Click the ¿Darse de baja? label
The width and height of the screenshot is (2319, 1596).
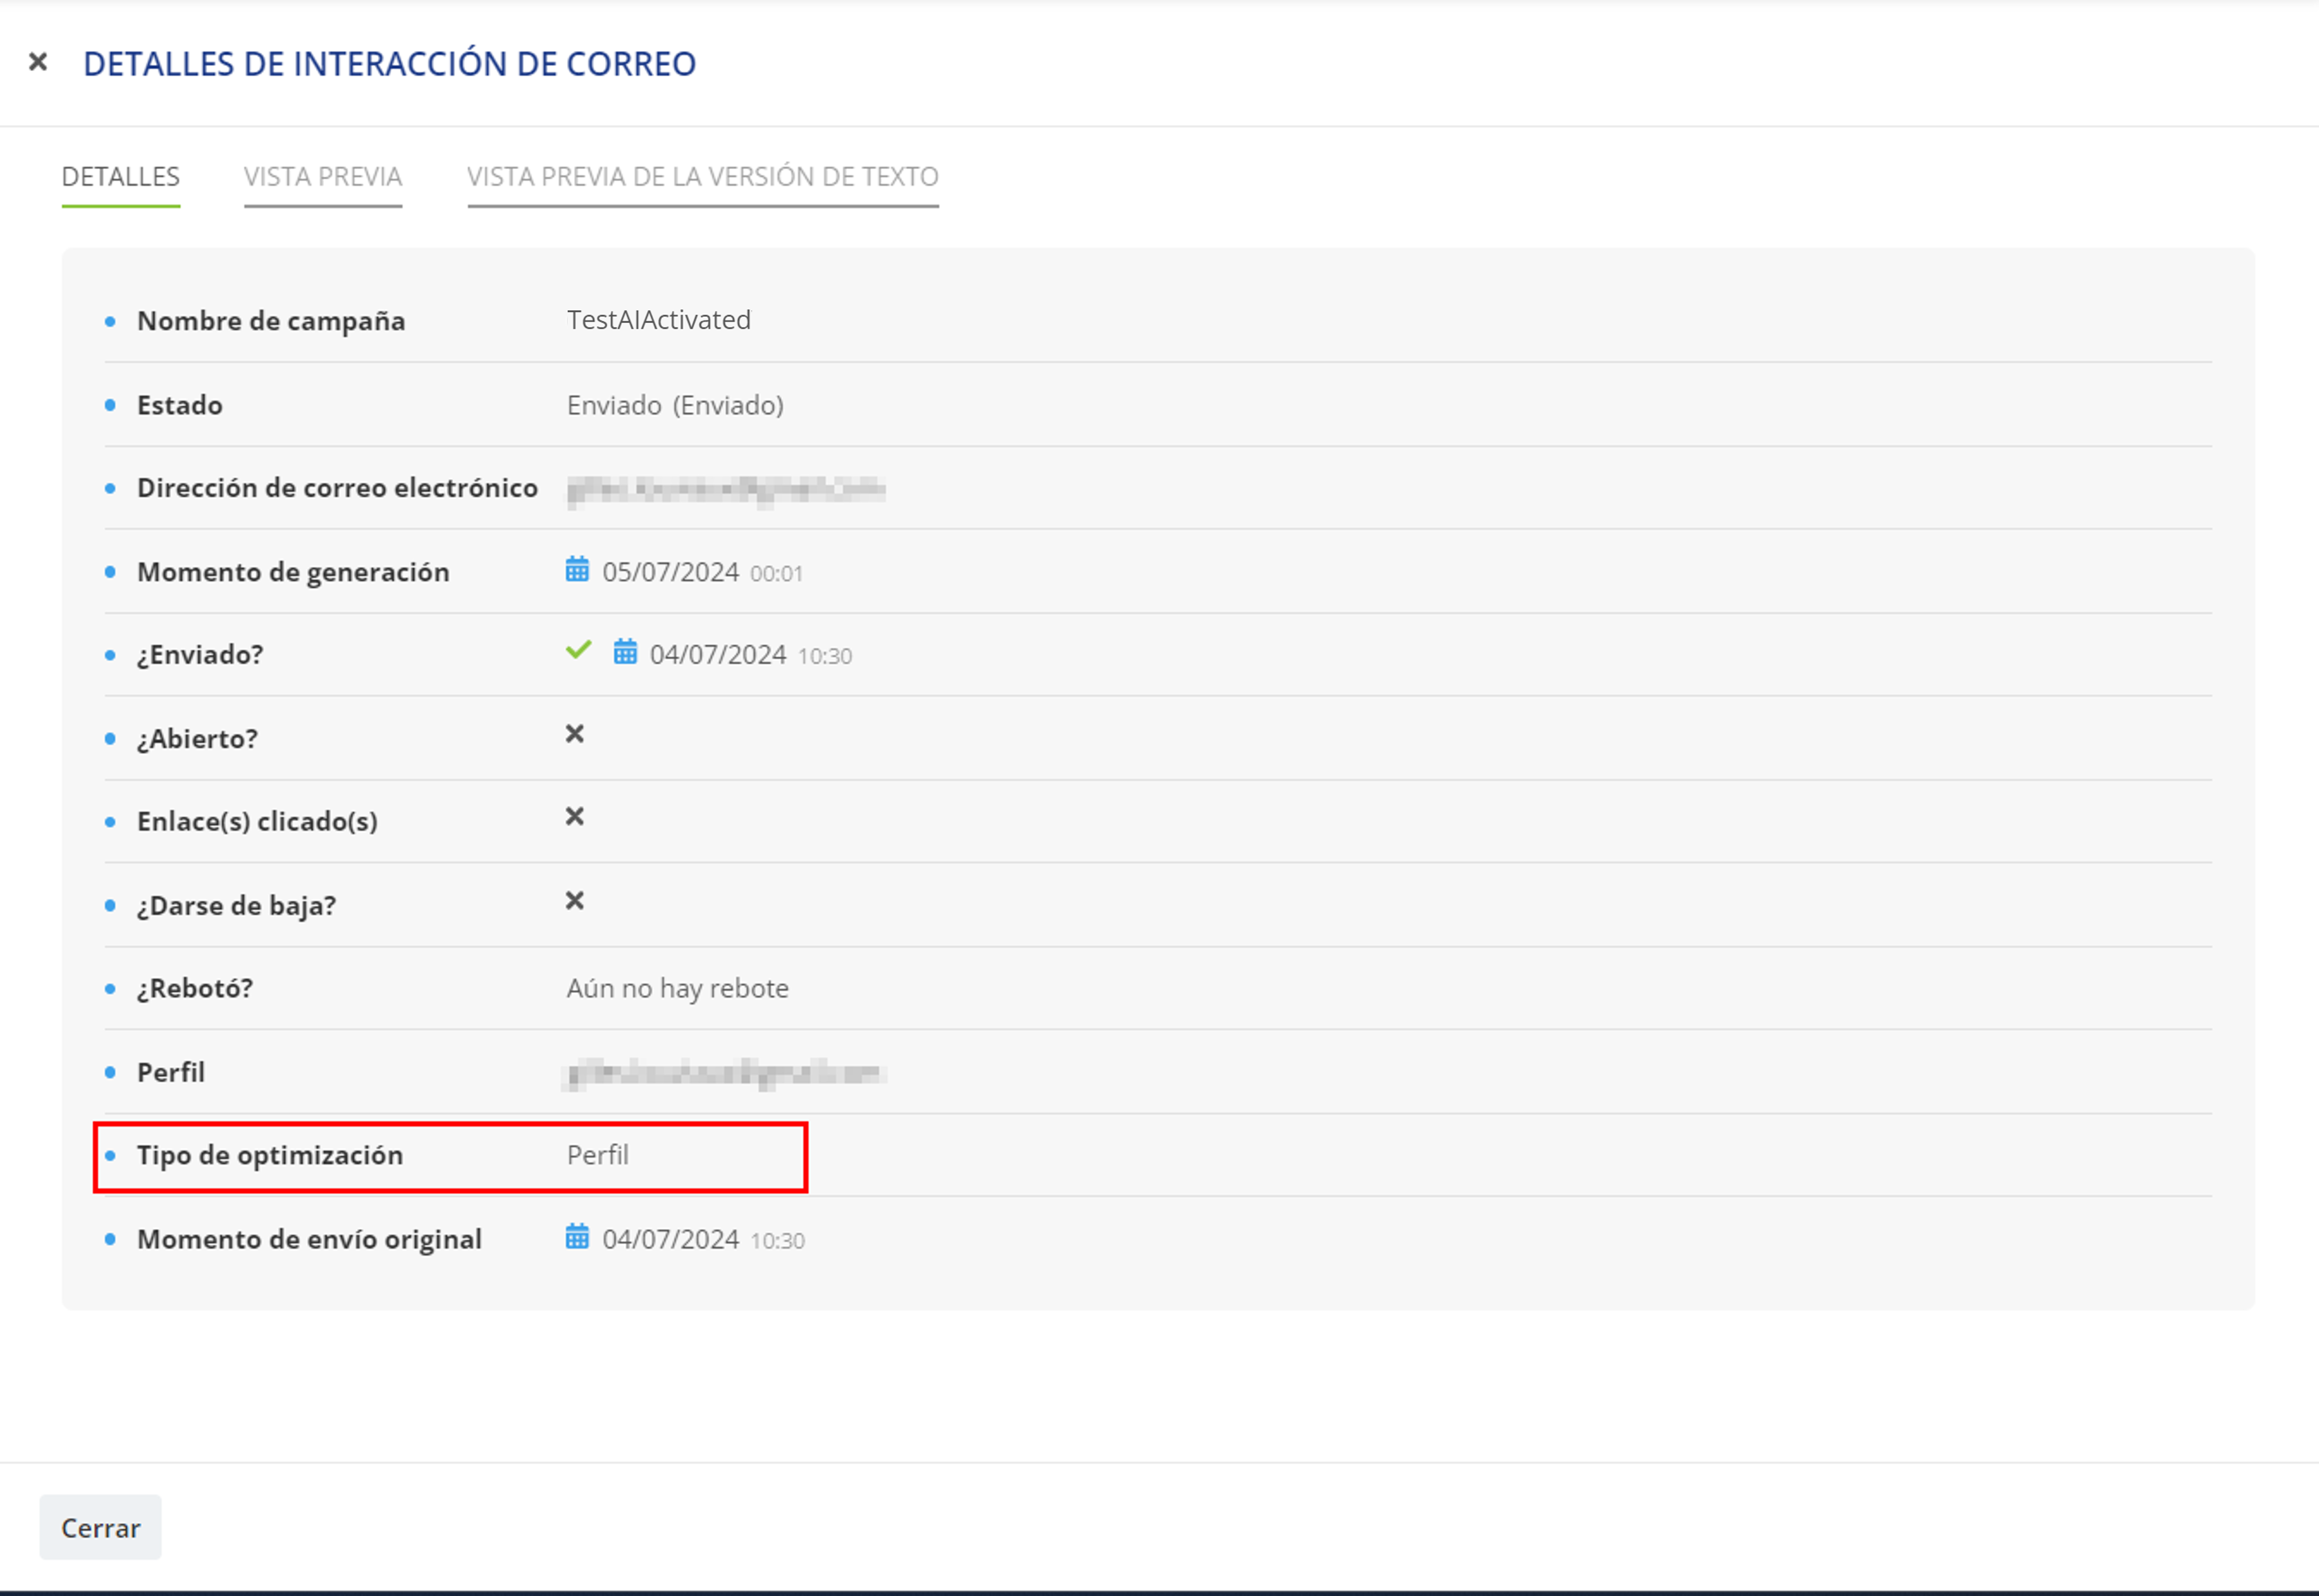(x=236, y=906)
